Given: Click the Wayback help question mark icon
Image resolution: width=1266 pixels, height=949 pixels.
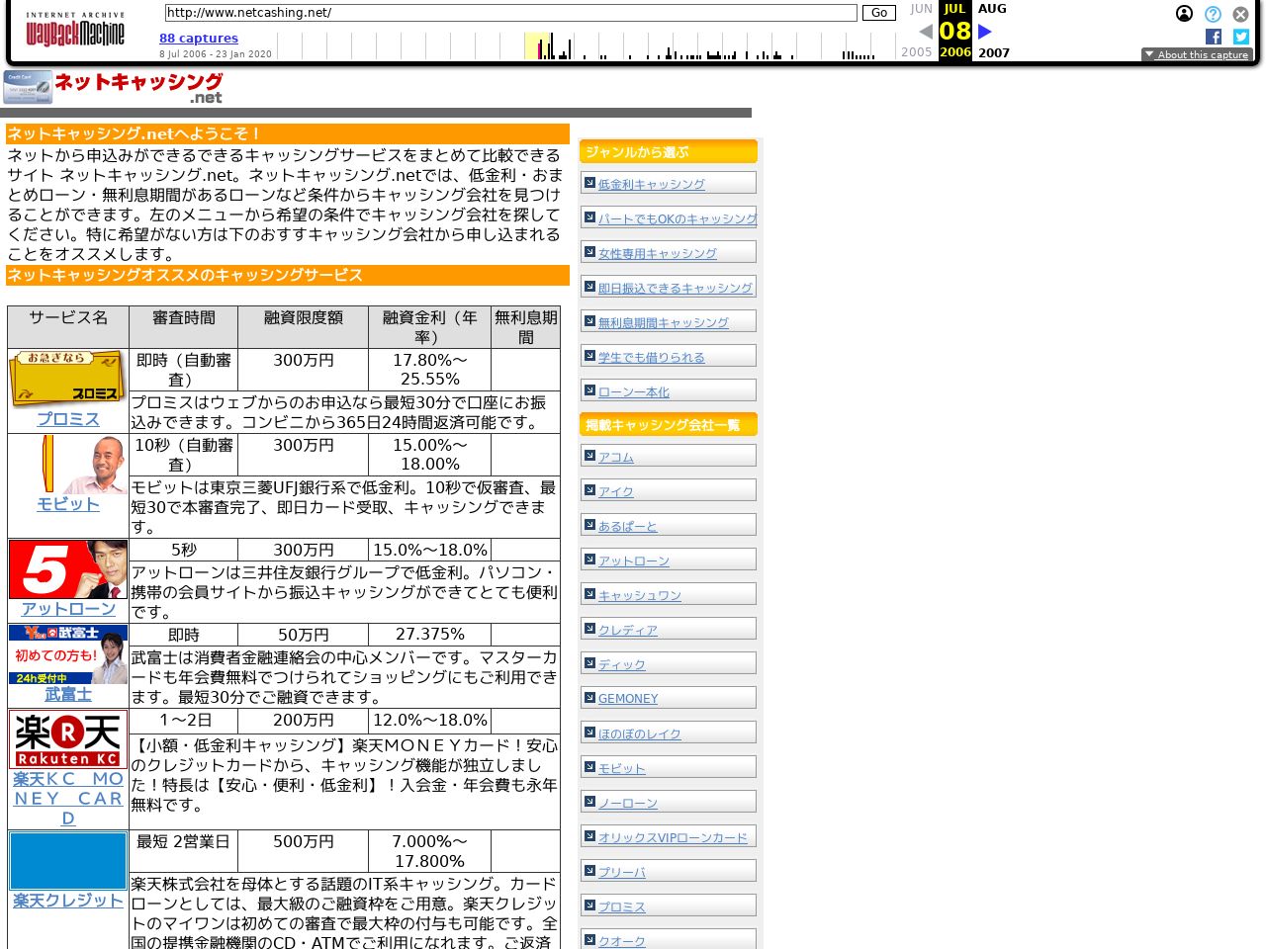Looking at the screenshot, I should point(1213,14).
